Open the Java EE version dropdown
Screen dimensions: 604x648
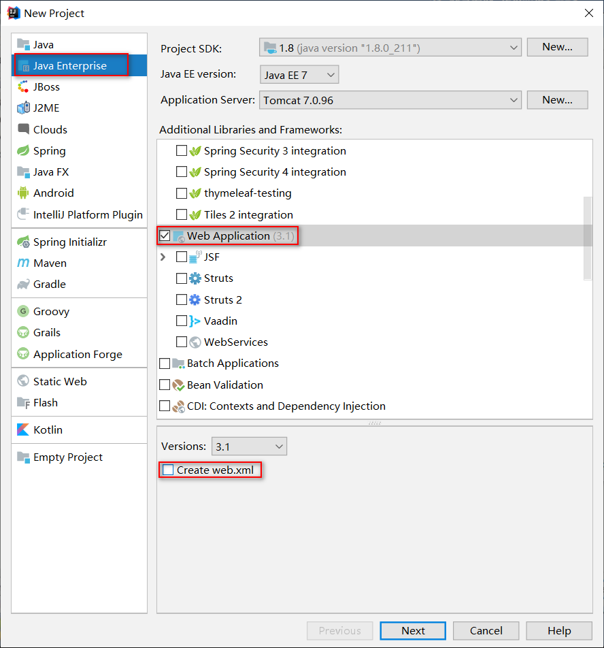[299, 75]
